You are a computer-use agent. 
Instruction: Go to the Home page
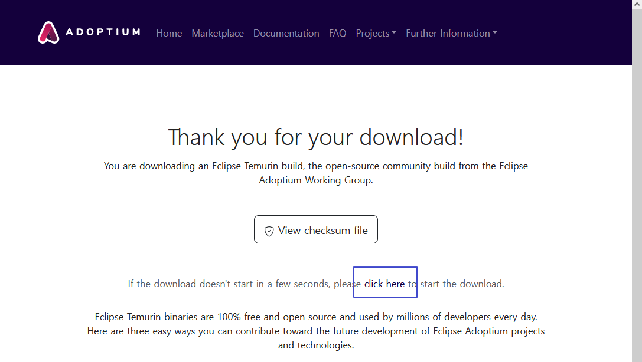[169, 33]
